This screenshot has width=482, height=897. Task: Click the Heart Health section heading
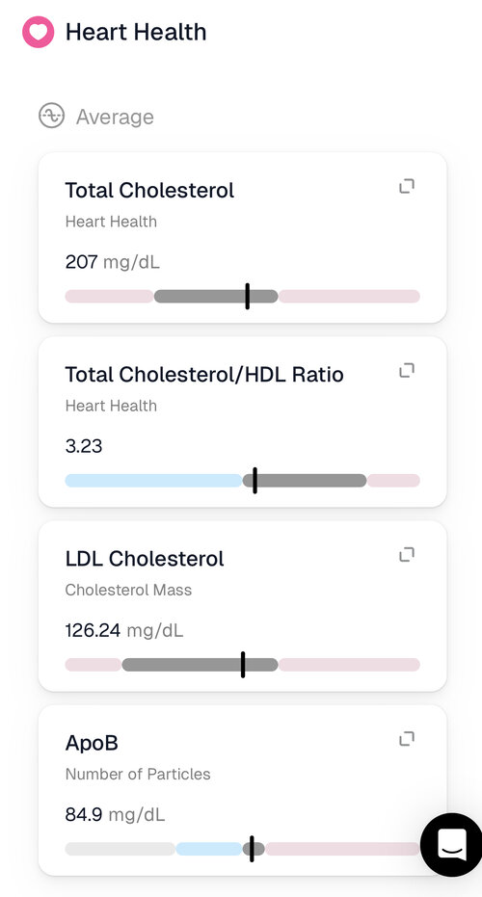136,32
